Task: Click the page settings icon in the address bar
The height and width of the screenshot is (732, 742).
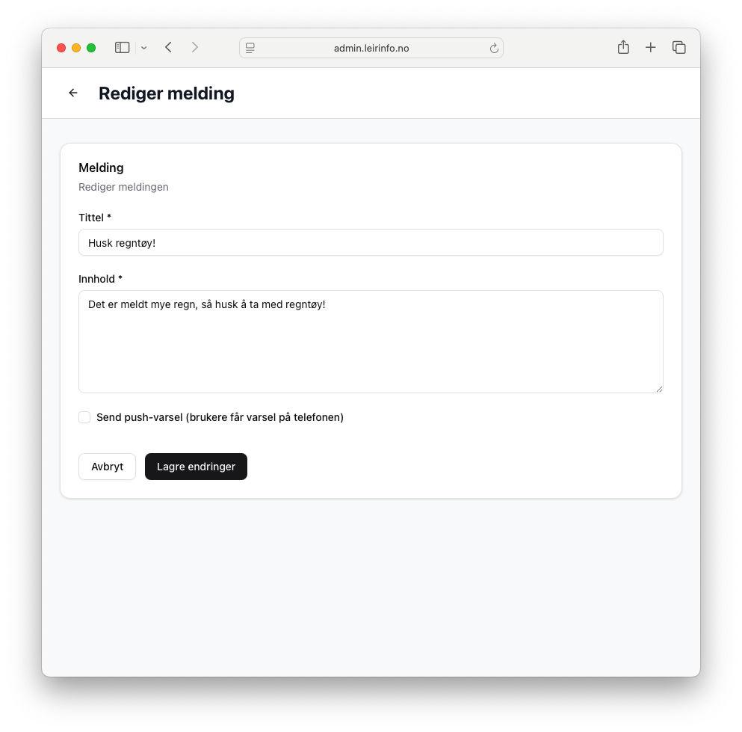Action: pyautogui.click(x=250, y=49)
